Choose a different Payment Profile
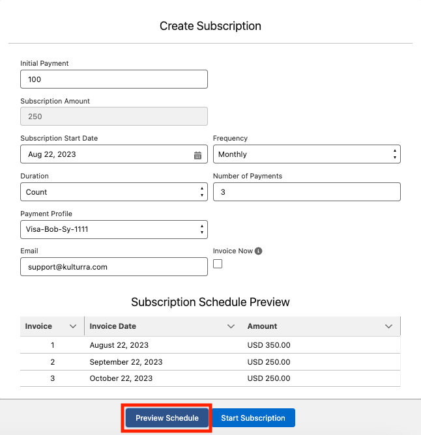Image resolution: width=421 pixels, height=435 pixels. 114,230
